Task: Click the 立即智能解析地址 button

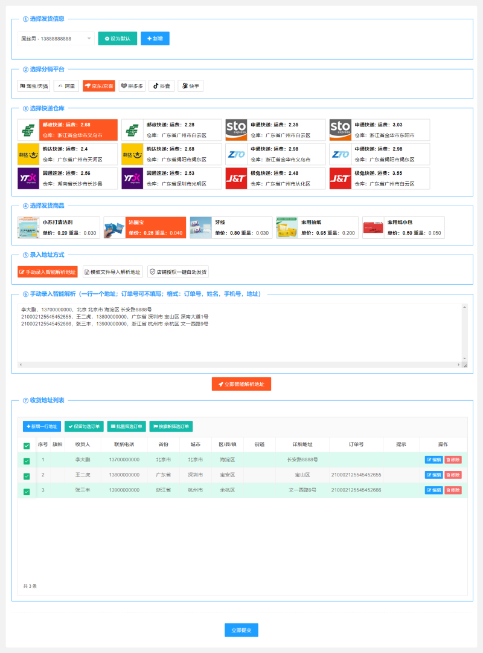Action: click(241, 385)
